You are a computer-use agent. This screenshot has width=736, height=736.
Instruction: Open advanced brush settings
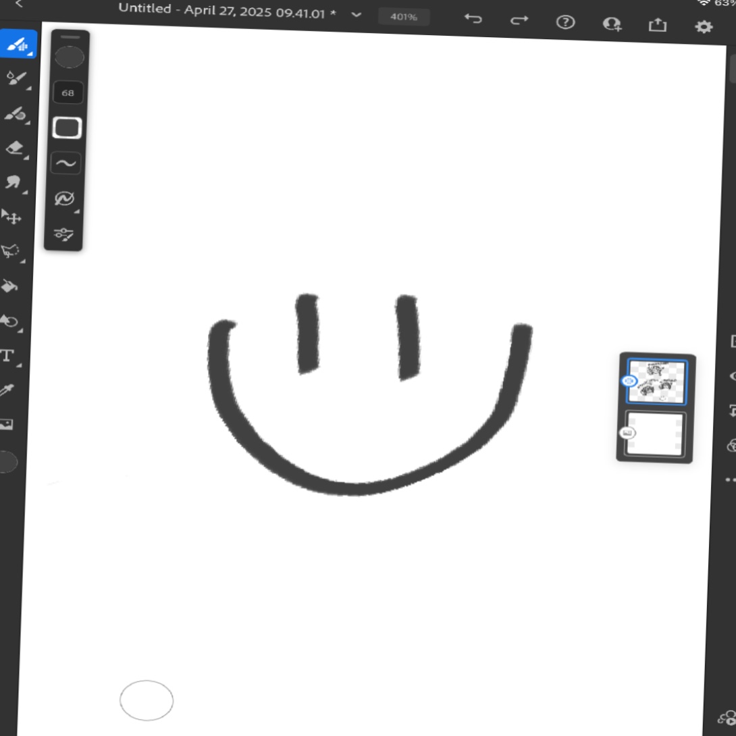[65, 234]
